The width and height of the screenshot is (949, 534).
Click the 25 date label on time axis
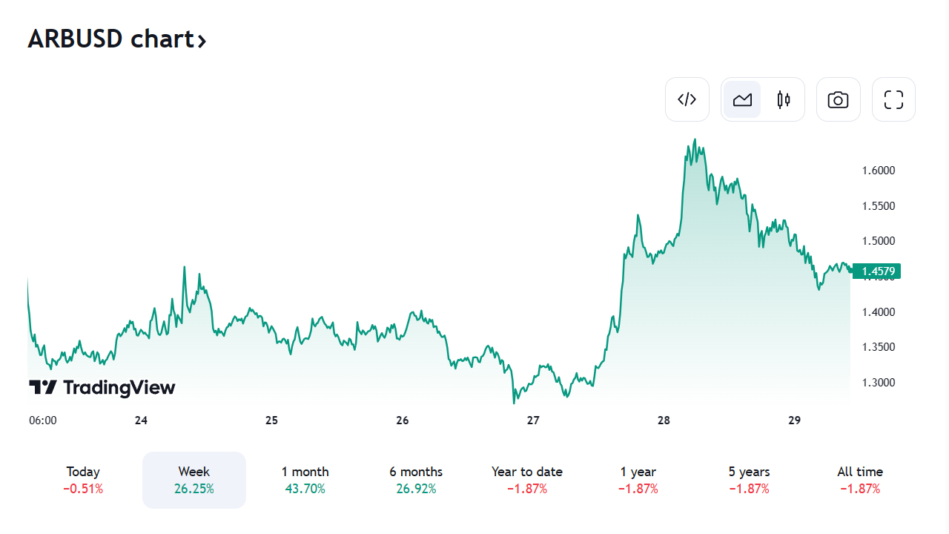pos(272,421)
